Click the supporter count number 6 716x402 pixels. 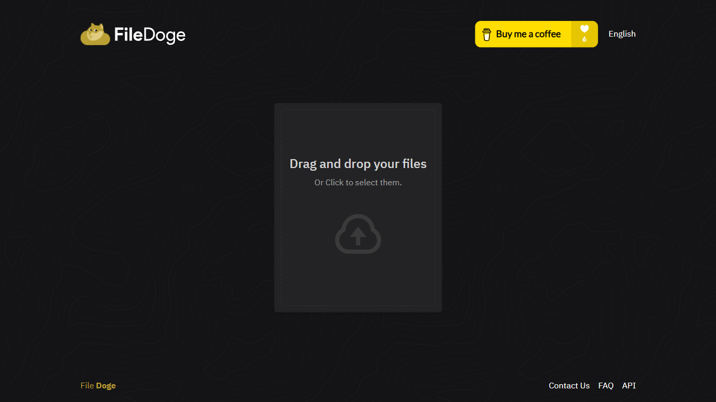point(584,40)
